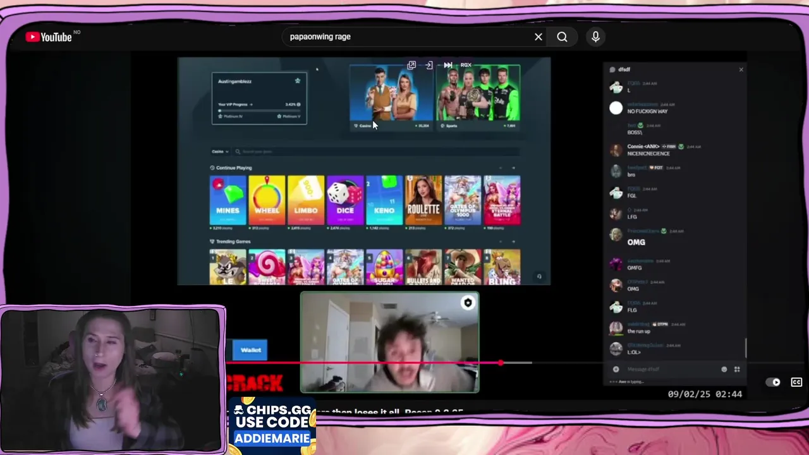
Task: Start voice search with microphone
Action: tap(595, 37)
